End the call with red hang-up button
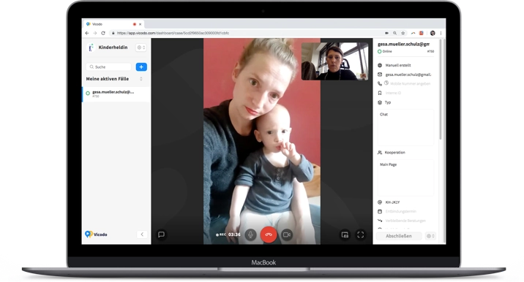 [269, 235]
